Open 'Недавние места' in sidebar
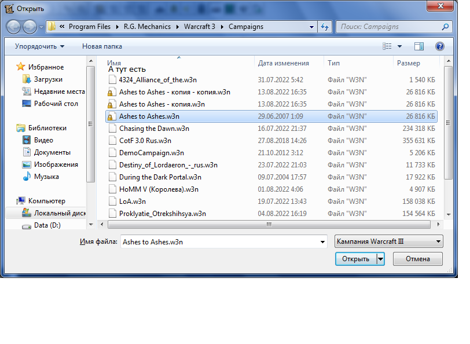This screenshot has width=470, height=344. coord(60,92)
